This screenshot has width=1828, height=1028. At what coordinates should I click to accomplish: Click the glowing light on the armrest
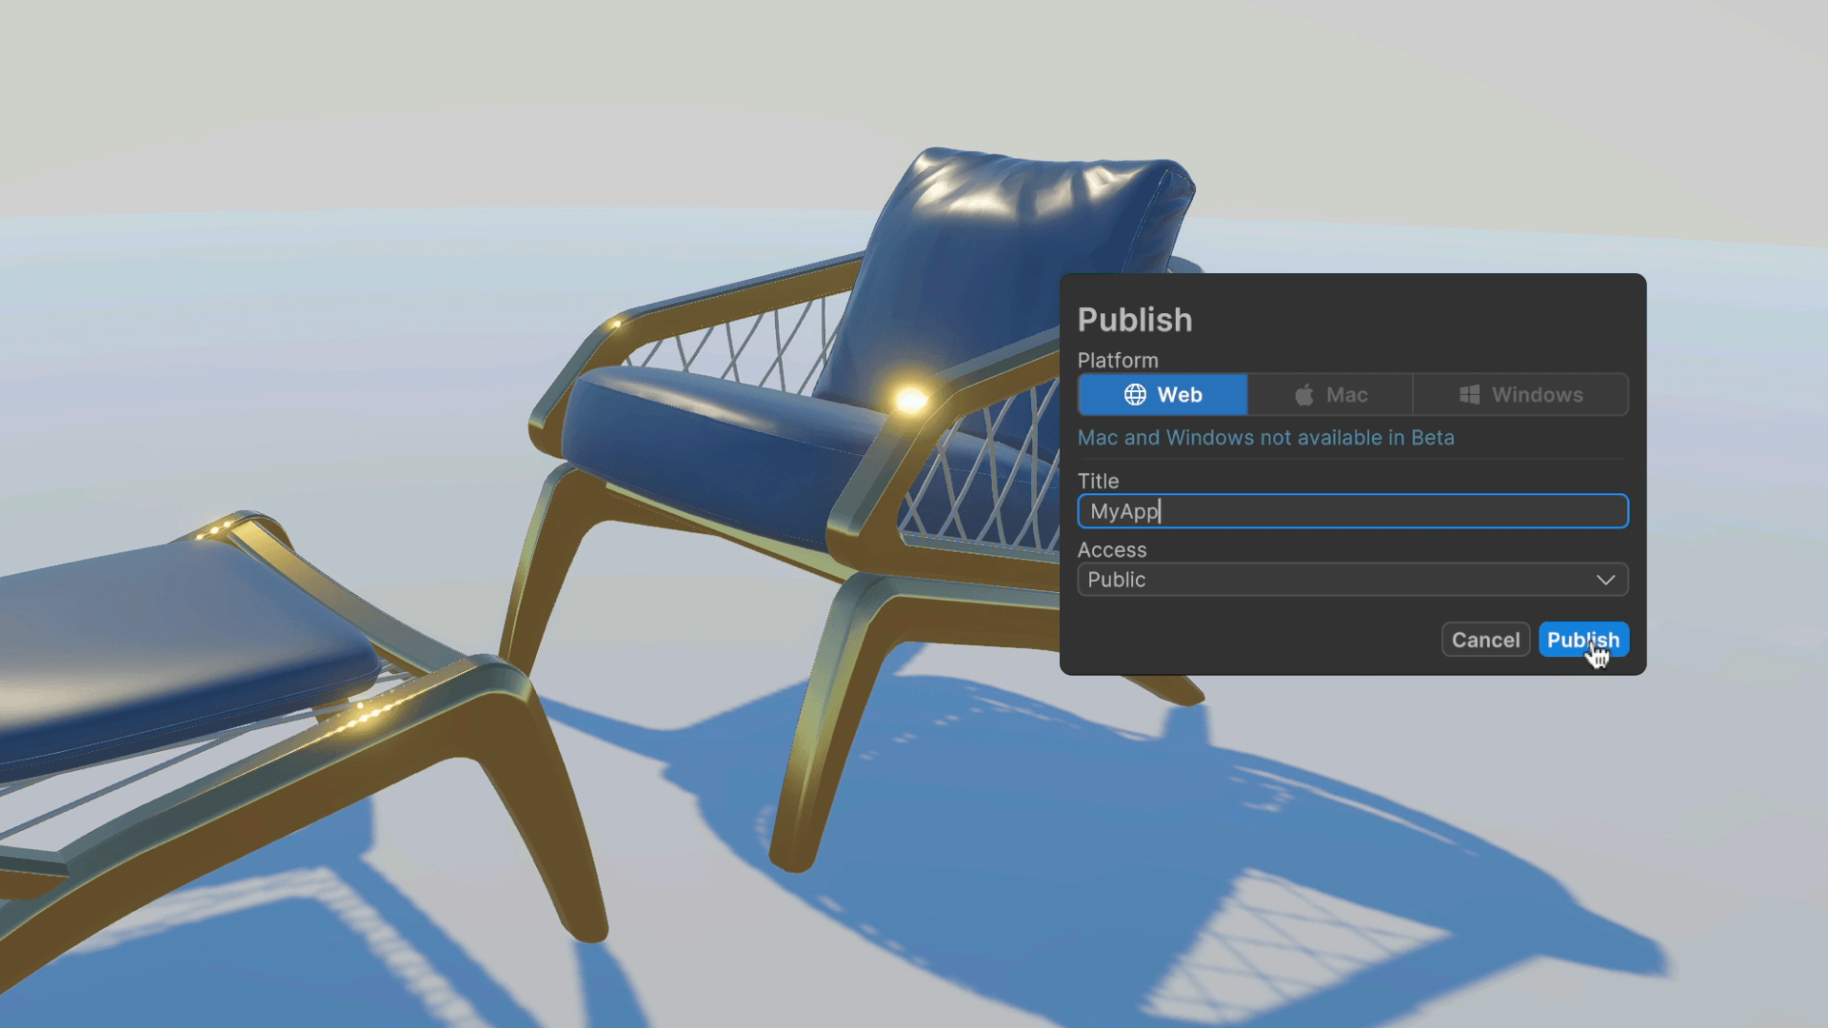click(907, 402)
